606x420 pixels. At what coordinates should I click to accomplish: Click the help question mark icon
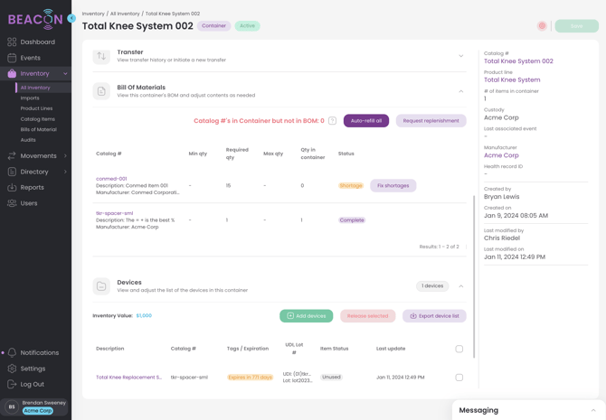click(x=332, y=121)
